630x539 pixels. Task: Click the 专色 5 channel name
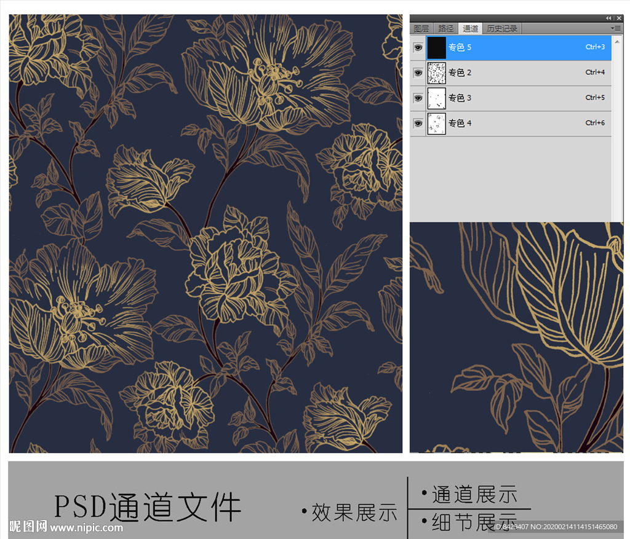(x=460, y=47)
